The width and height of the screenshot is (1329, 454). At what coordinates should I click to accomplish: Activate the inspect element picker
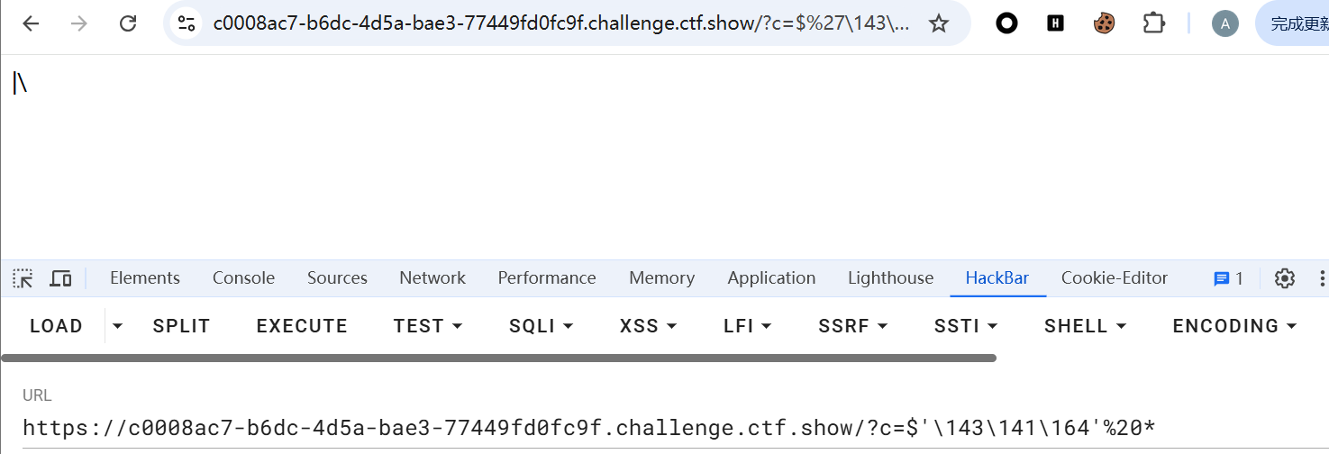click(x=23, y=278)
